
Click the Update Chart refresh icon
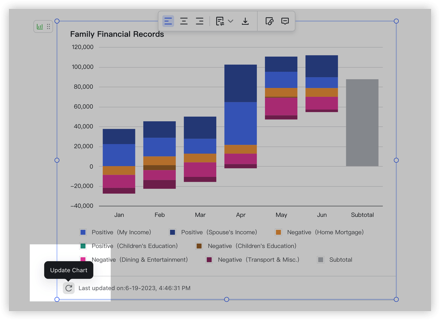pos(69,288)
